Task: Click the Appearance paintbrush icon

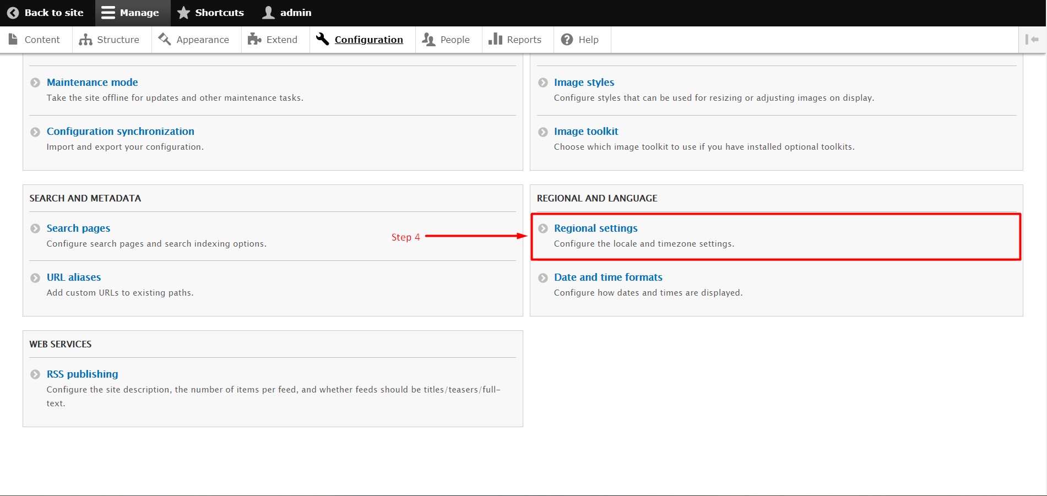Action: click(x=165, y=39)
